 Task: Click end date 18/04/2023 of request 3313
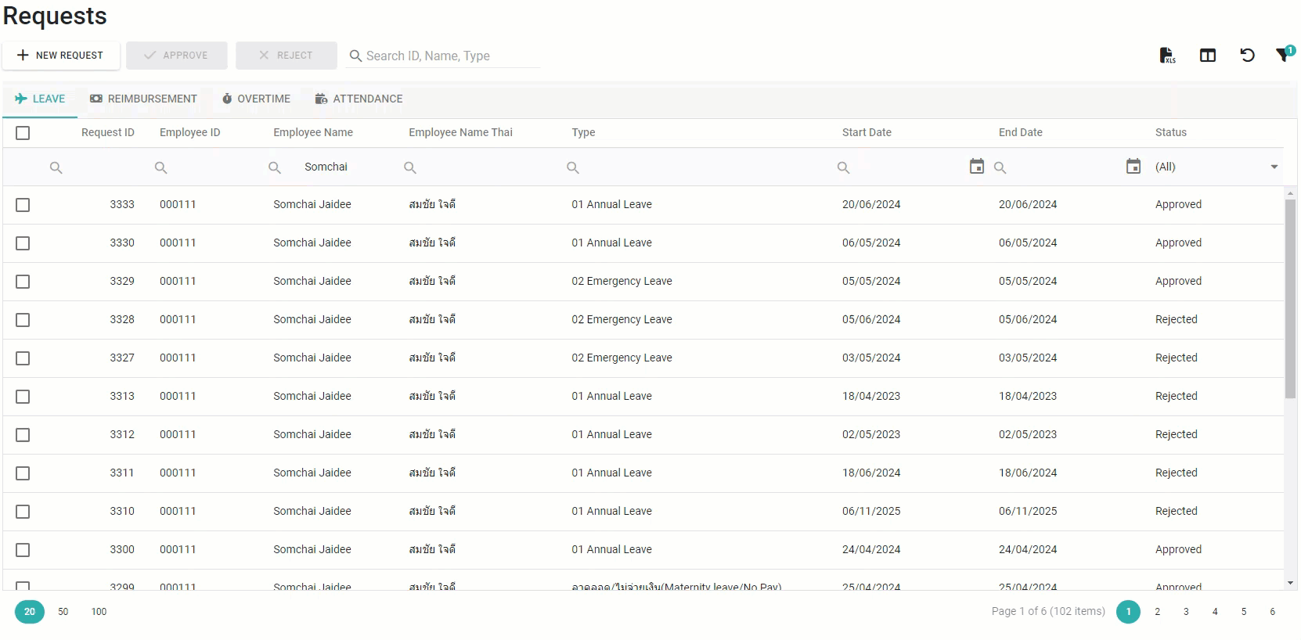(1028, 397)
